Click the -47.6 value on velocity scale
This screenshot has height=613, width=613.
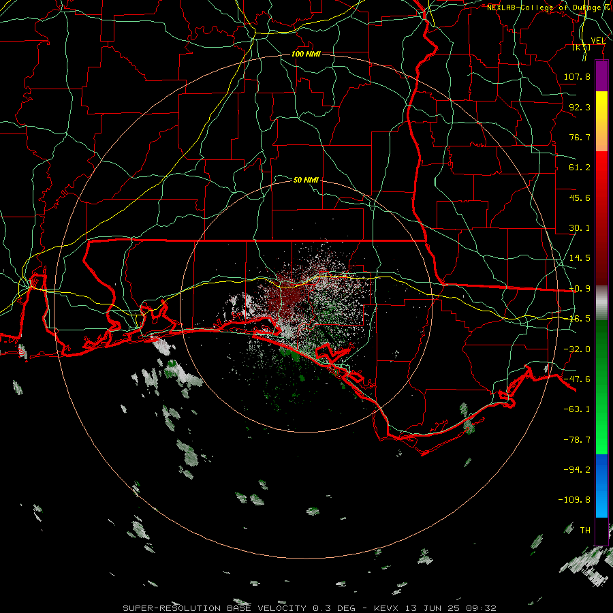(x=577, y=379)
